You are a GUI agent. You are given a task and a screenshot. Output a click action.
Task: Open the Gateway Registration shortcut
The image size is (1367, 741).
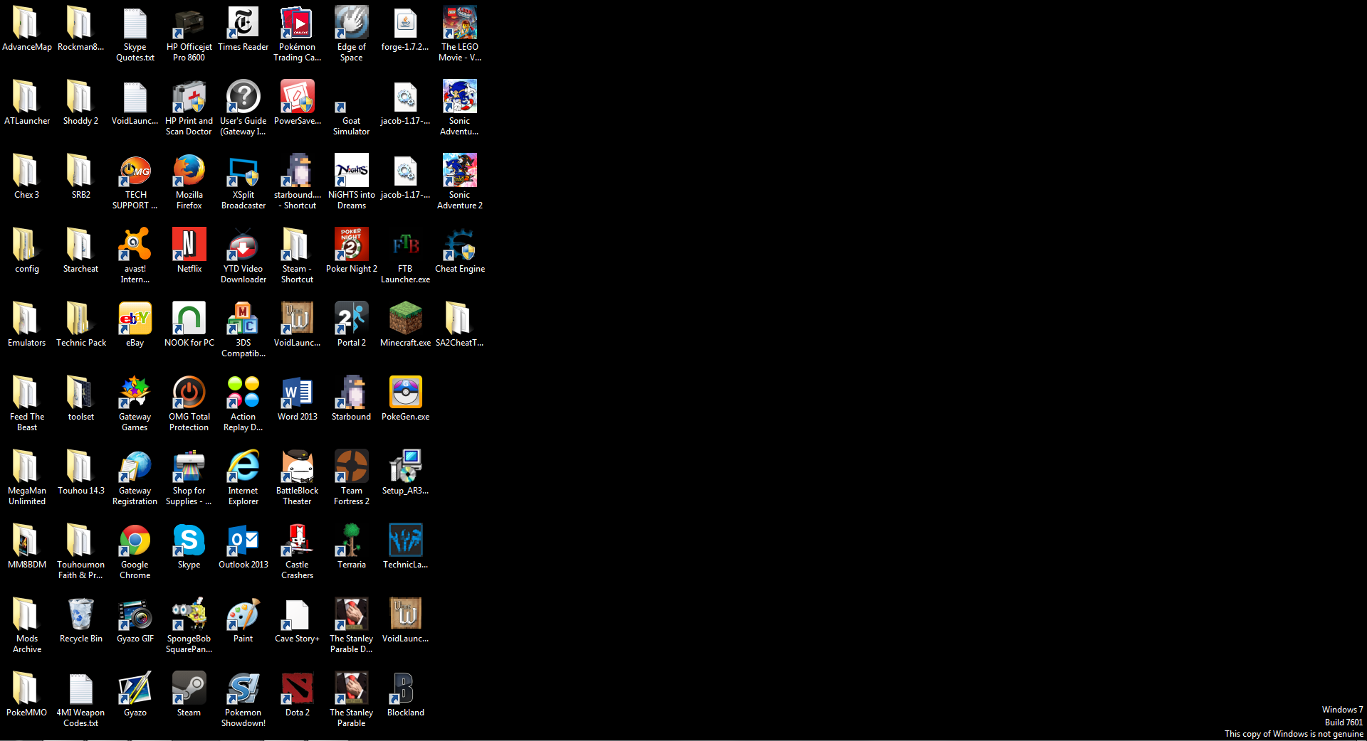pos(135,467)
